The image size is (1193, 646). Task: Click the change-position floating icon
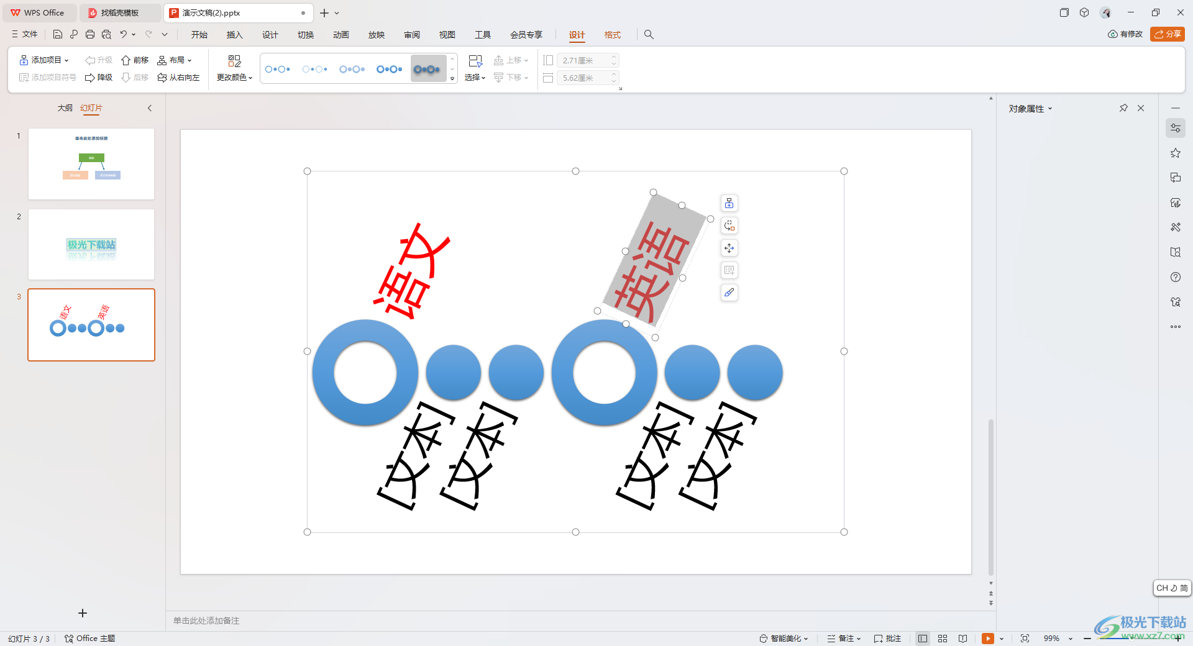click(x=729, y=225)
